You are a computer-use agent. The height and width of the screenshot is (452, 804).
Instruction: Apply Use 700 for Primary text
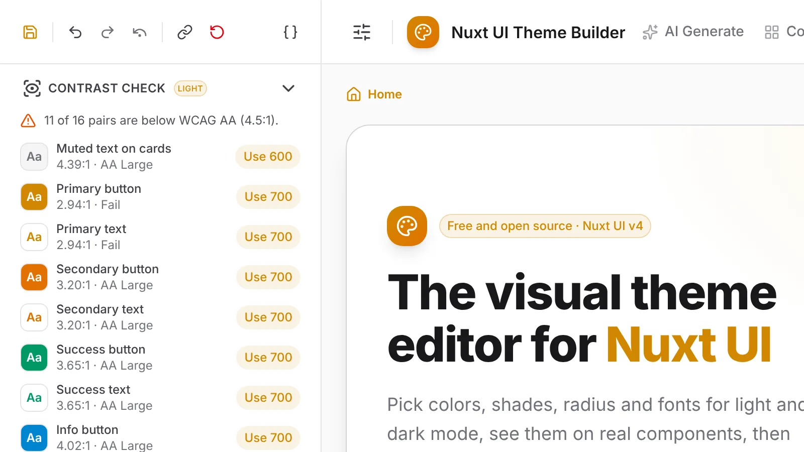(268, 237)
